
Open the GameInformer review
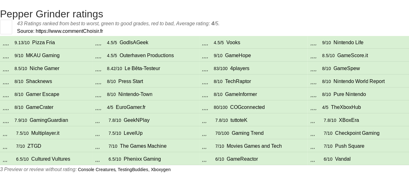241,94
